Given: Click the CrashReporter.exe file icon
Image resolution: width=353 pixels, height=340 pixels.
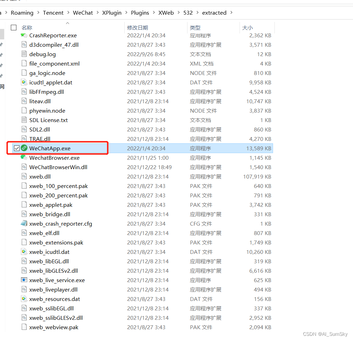Looking at the screenshot, I should pyautogui.click(x=24, y=35).
